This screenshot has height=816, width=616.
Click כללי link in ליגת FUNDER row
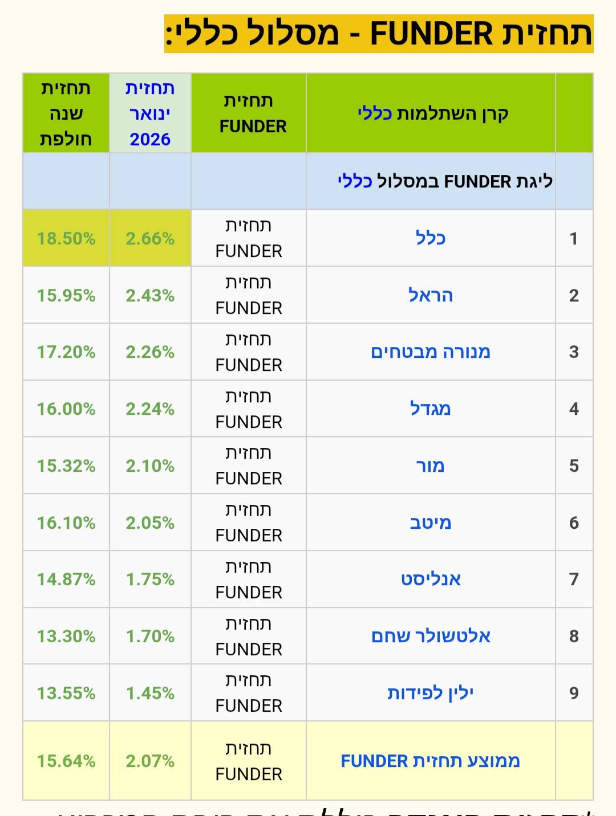coord(355,181)
